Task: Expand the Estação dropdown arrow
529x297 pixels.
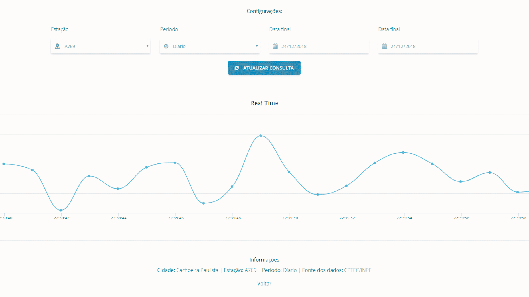Action: coord(147,46)
